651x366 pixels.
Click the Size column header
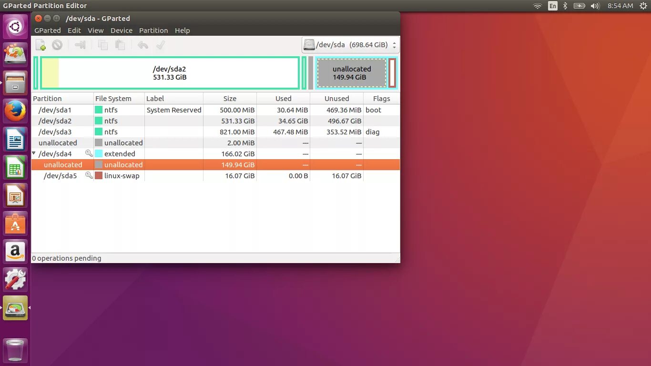pyautogui.click(x=230, y=99)
